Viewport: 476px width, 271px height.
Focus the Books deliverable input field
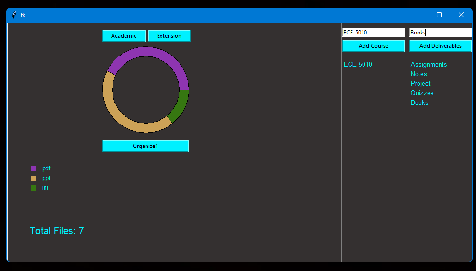(440, 33)
